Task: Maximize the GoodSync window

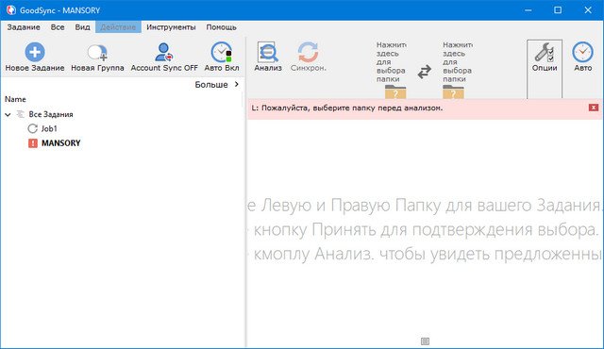Action: [558, 10]
